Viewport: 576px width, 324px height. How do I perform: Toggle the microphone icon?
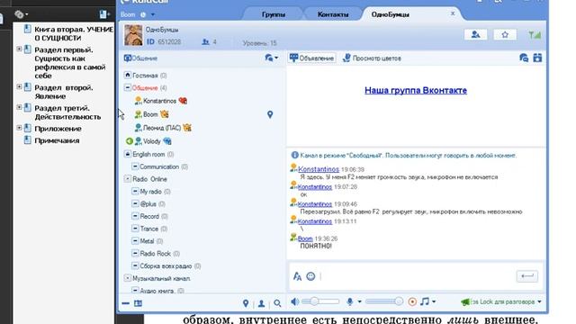coord(350,301)
